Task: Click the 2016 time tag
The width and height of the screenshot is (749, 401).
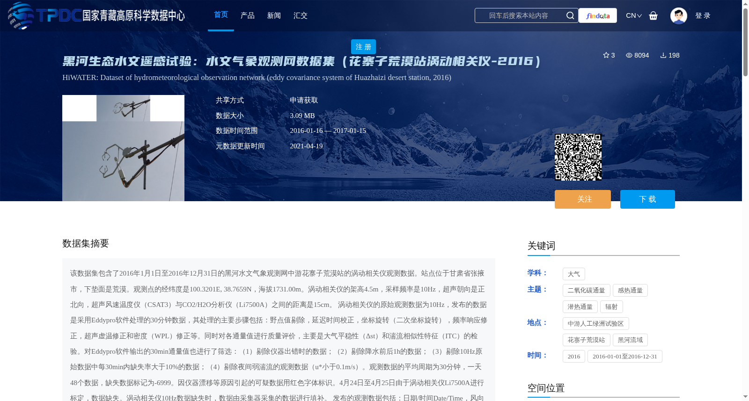Action: point(574,357)
